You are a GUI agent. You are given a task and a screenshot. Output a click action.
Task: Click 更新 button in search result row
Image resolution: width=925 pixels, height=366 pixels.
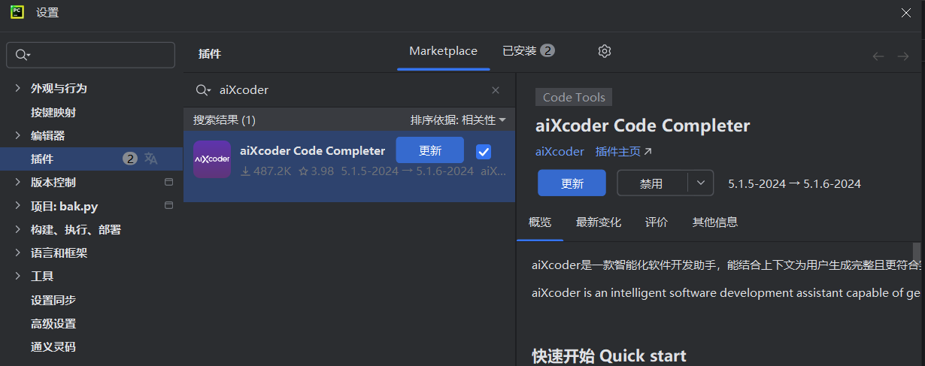pyautogui.click(x=430, y=150)
